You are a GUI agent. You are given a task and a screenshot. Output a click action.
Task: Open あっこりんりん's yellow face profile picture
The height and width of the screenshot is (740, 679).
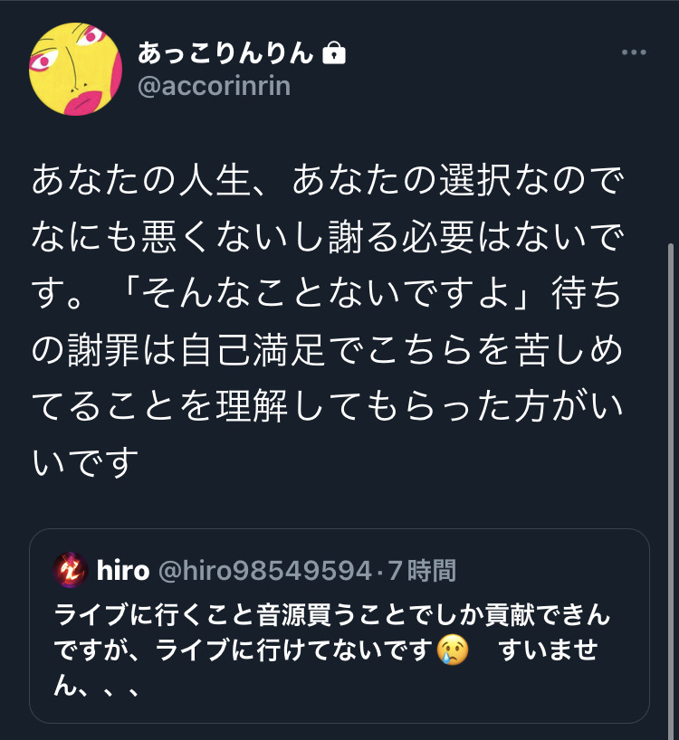(x=75, y=69)
